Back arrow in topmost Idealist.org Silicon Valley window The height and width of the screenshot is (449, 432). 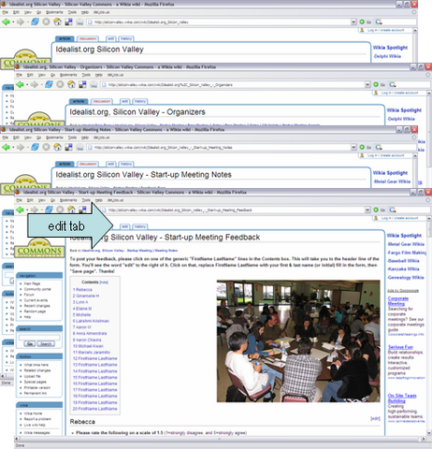pos(6,22)
